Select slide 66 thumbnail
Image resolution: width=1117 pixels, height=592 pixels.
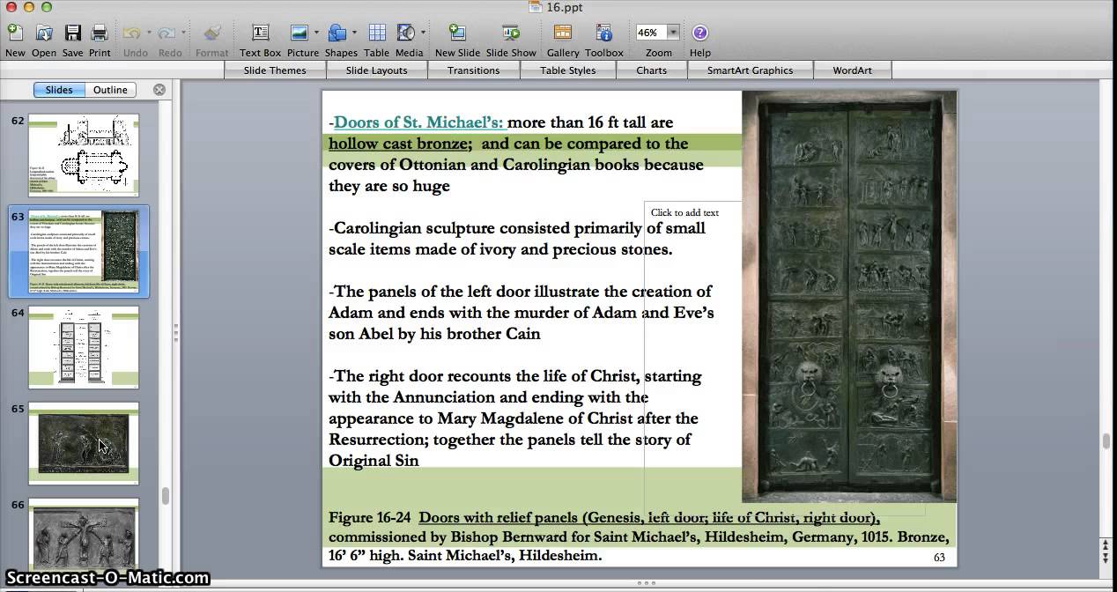84,536
